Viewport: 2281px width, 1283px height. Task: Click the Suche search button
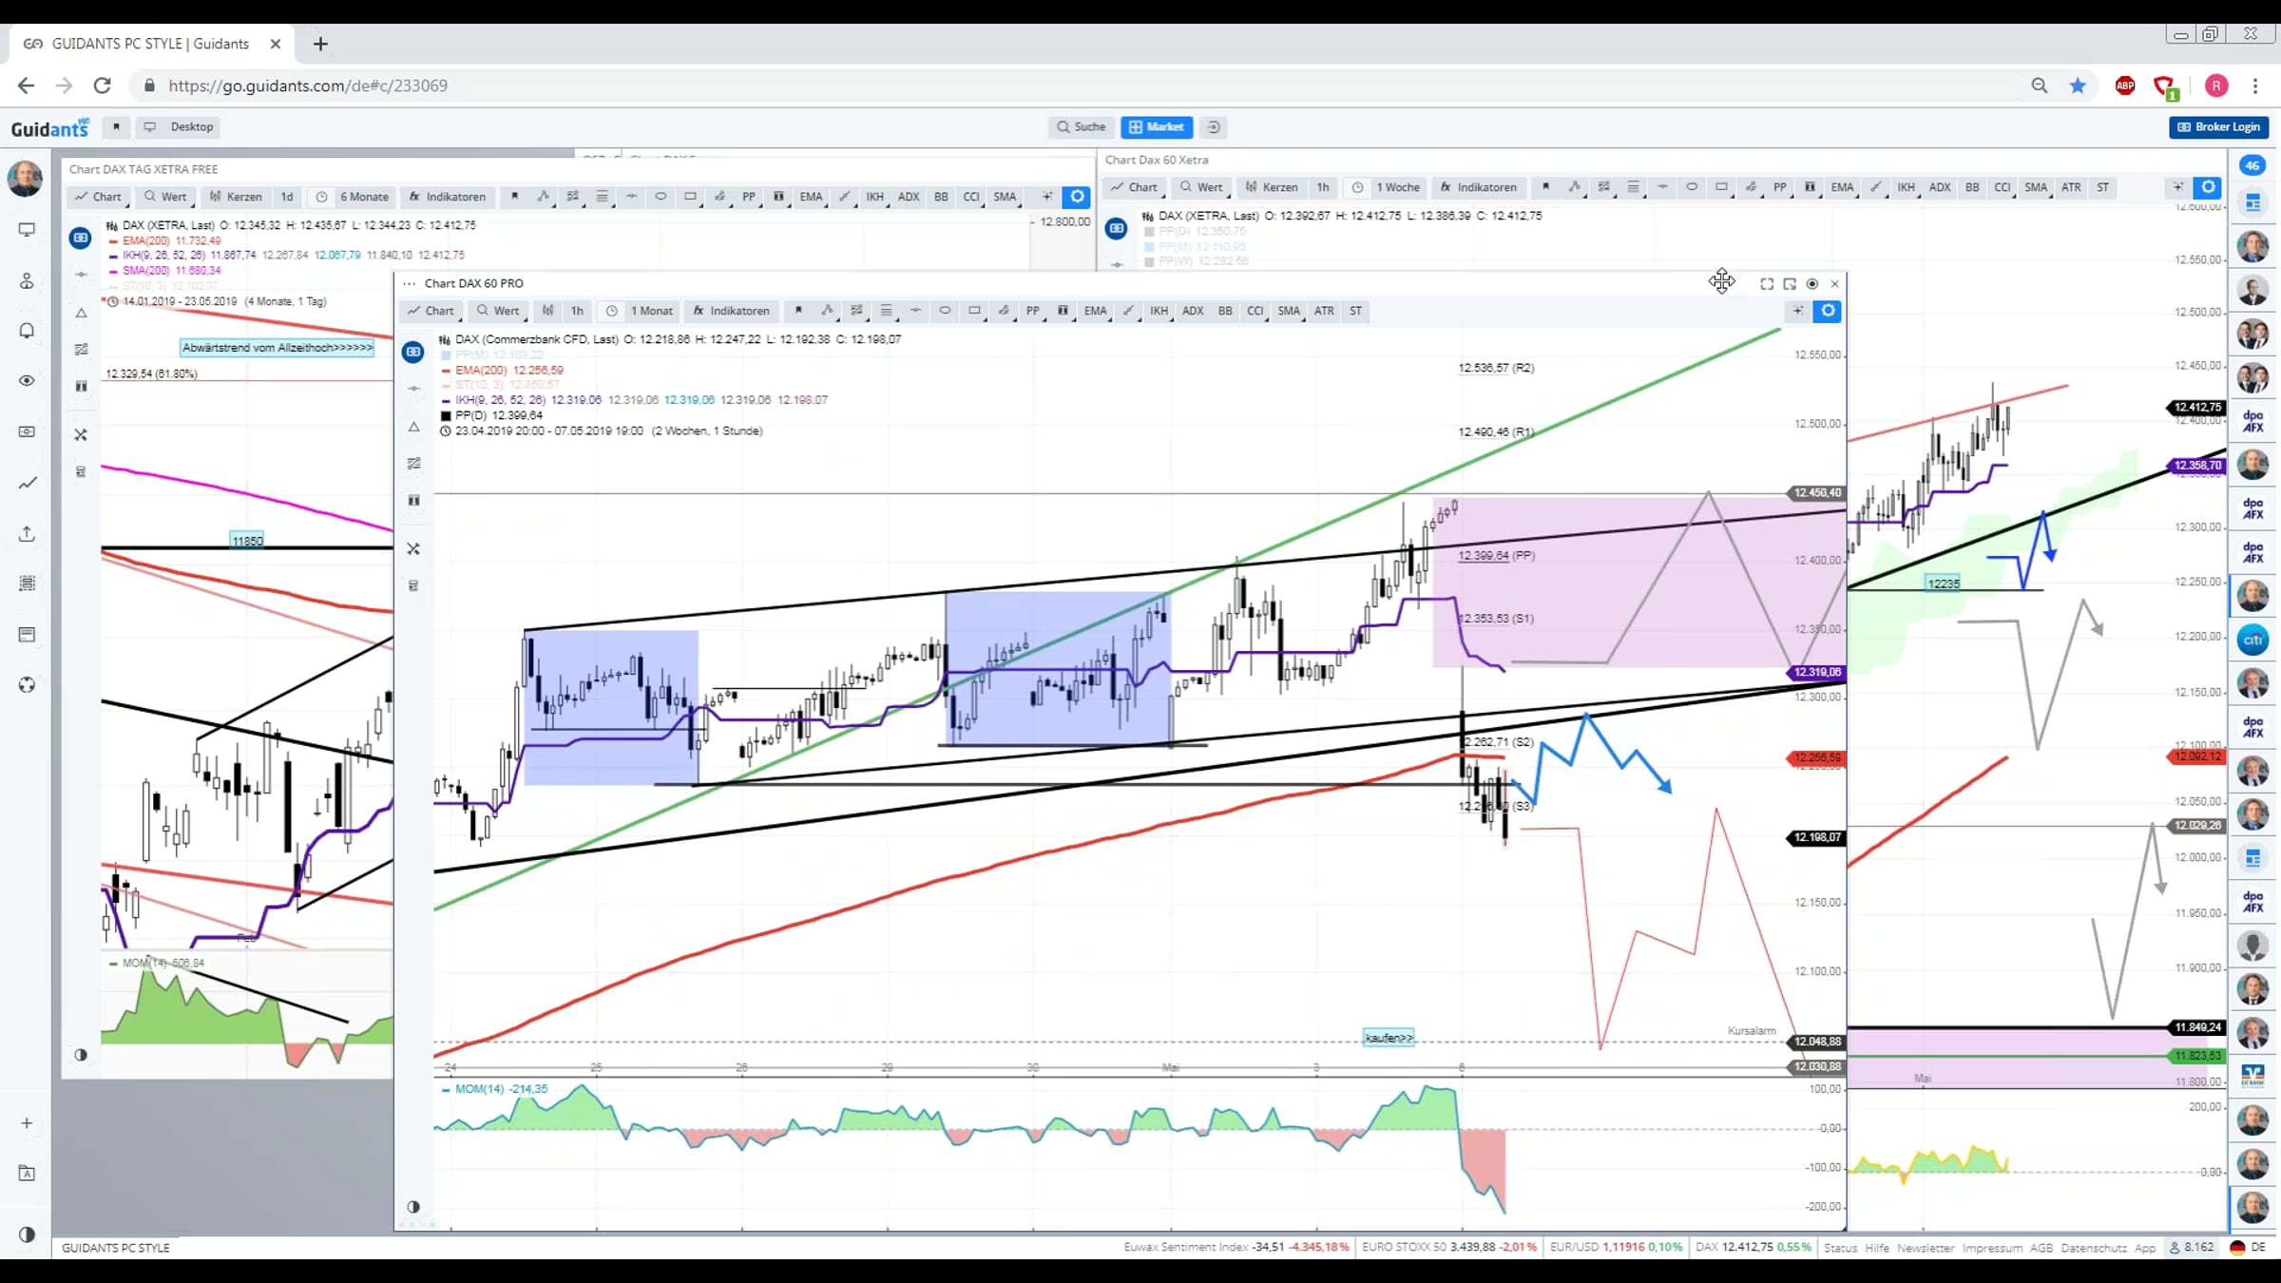(x=1082, y=127)
